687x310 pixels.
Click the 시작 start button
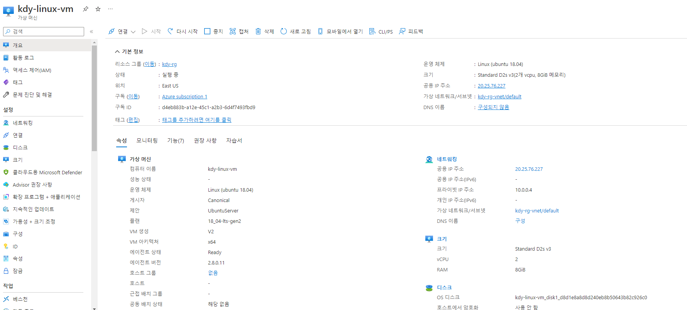pos(151,32)
